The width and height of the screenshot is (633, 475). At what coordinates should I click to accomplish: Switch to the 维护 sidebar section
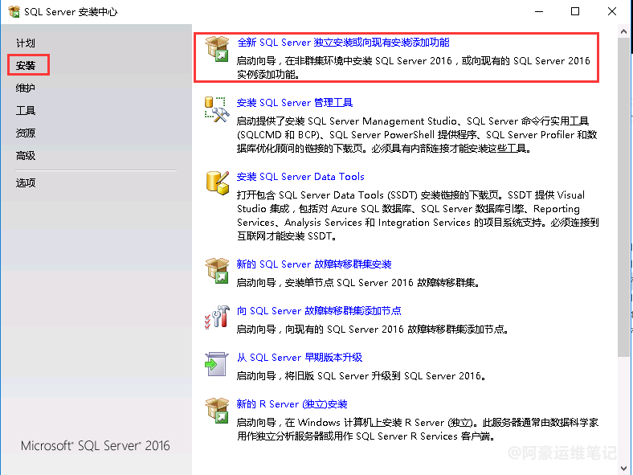pos(26,88)
